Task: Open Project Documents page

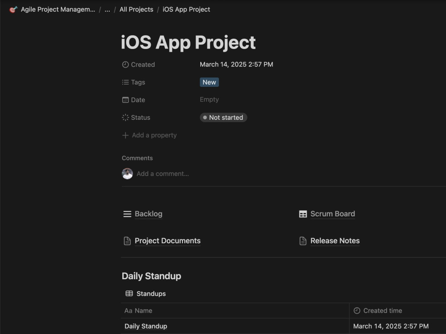Action: (x=168, y=241)
